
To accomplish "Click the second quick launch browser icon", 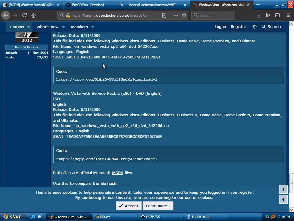I will pyautogui.click(x=40, y=217).
